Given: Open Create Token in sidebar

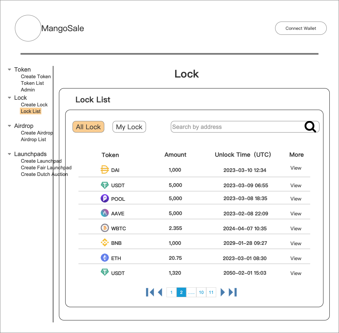Looking at the screenshot, I should [x=36, y=77].
